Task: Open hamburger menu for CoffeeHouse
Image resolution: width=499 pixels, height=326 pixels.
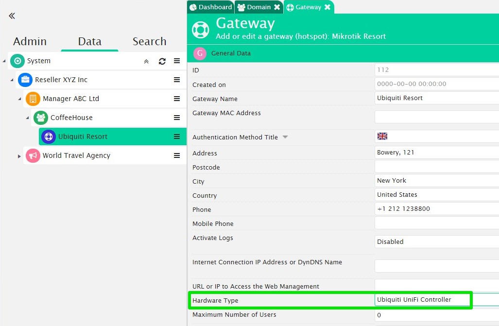Action: click(x=177, y=118)
